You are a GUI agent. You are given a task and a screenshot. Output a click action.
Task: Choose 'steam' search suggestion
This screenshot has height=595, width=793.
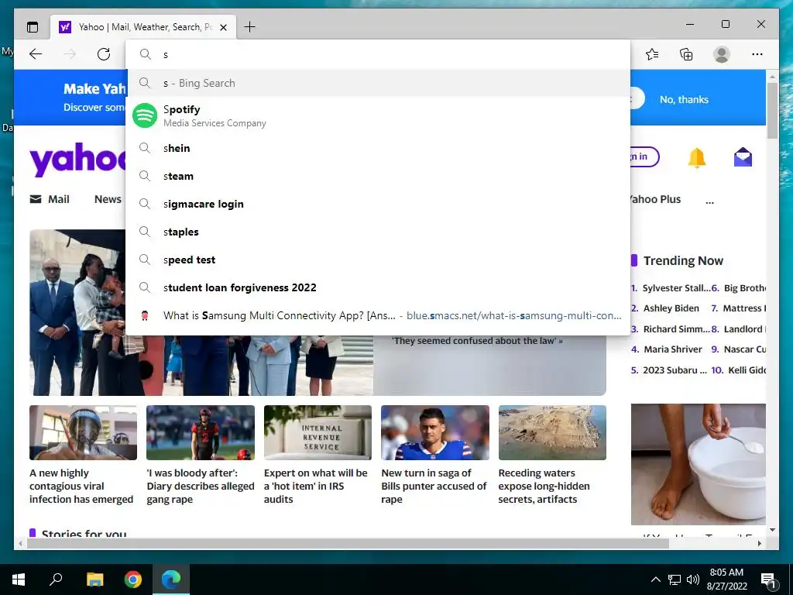(378, 176)
